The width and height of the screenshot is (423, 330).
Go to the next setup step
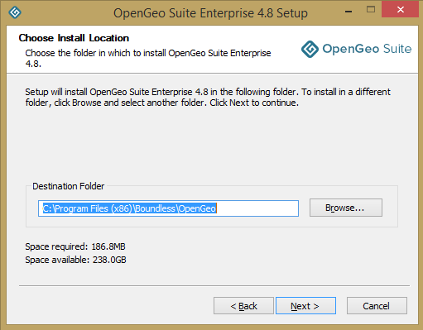click(x=305, y=305)
